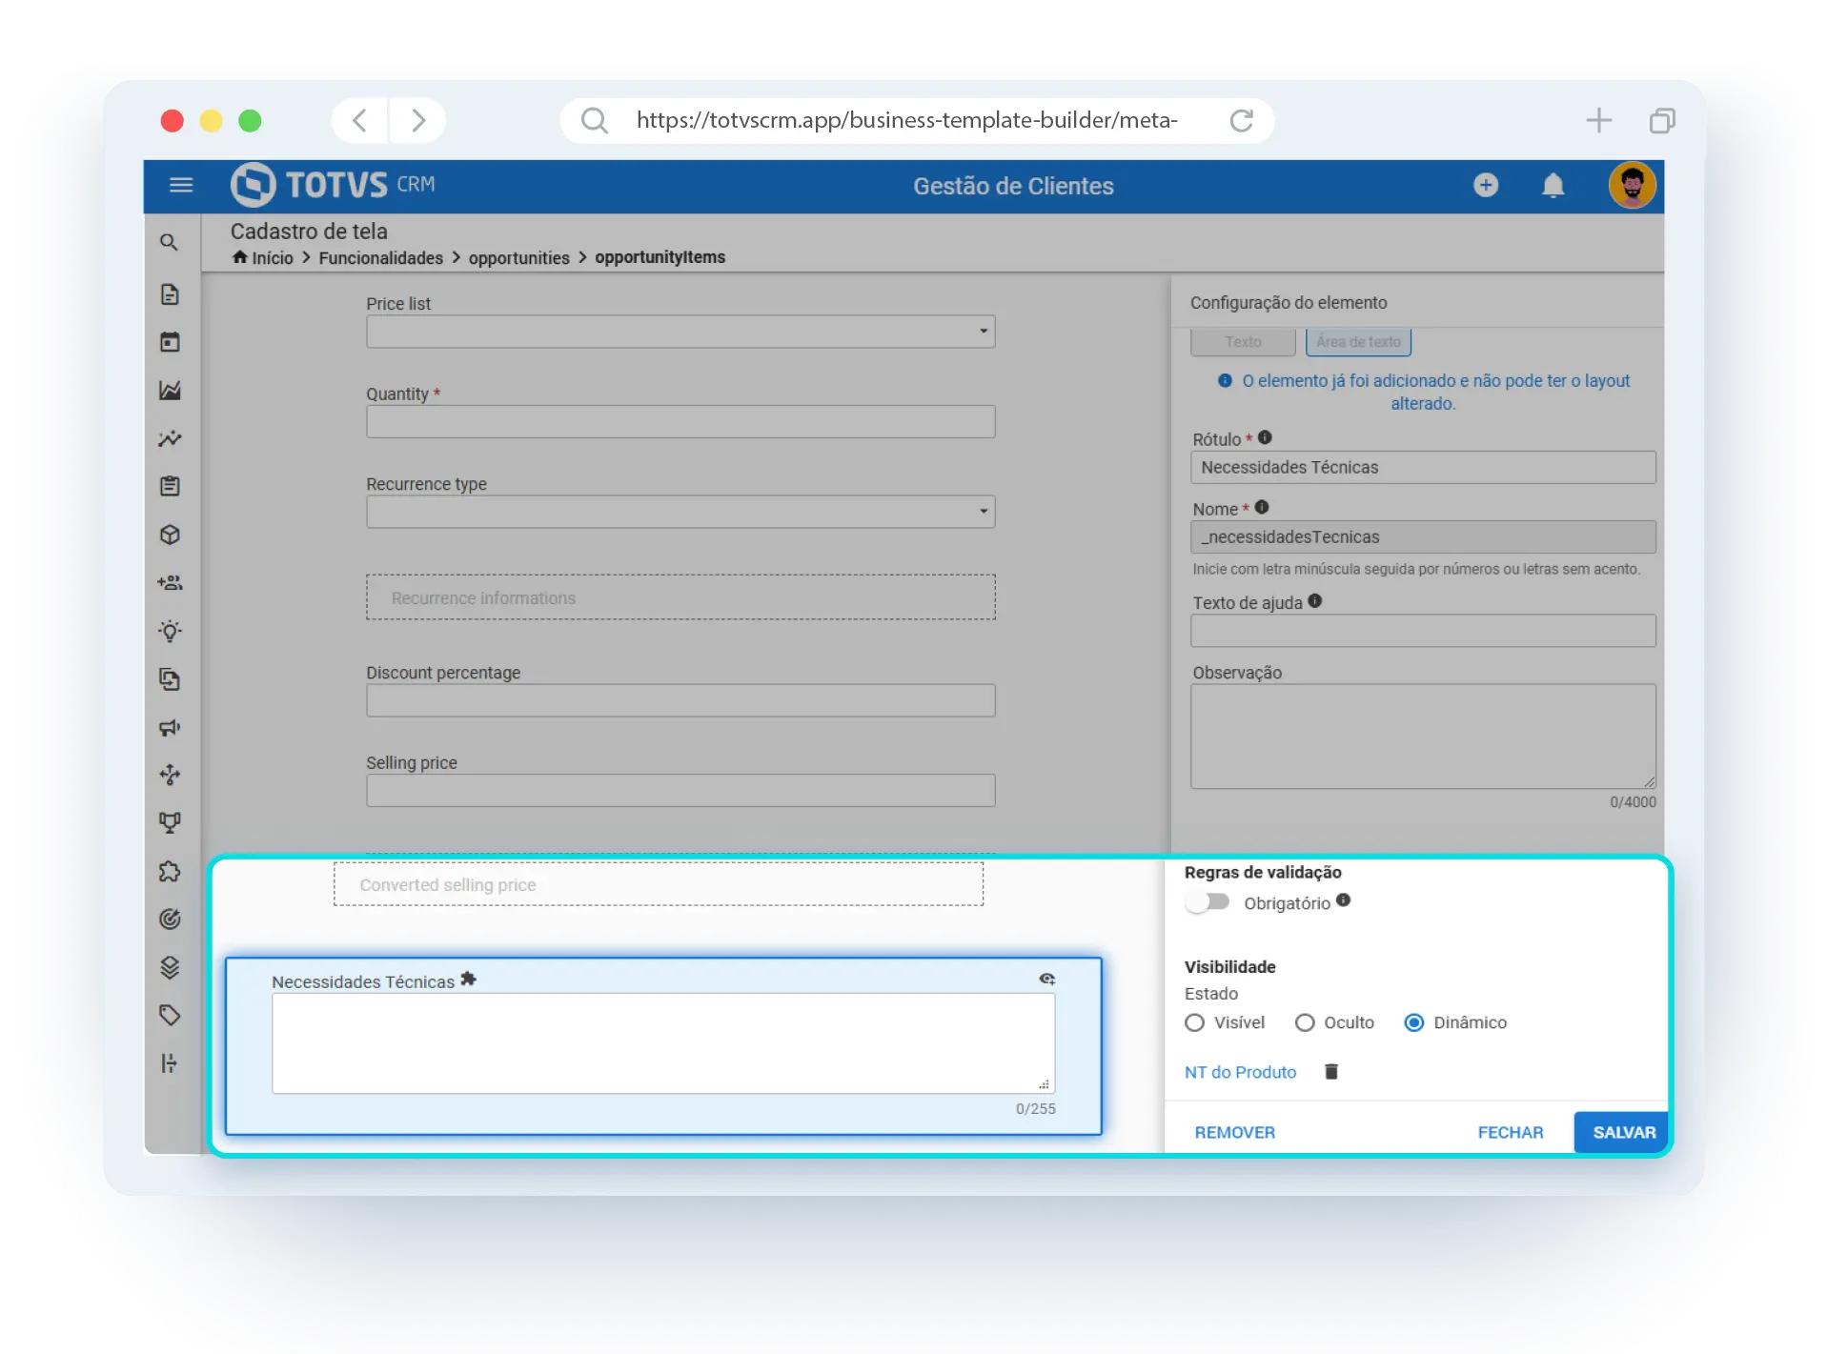Viewport: 1827px width, 1354px height.
Task: Click the FECHAR button
Action: 1510,1132
